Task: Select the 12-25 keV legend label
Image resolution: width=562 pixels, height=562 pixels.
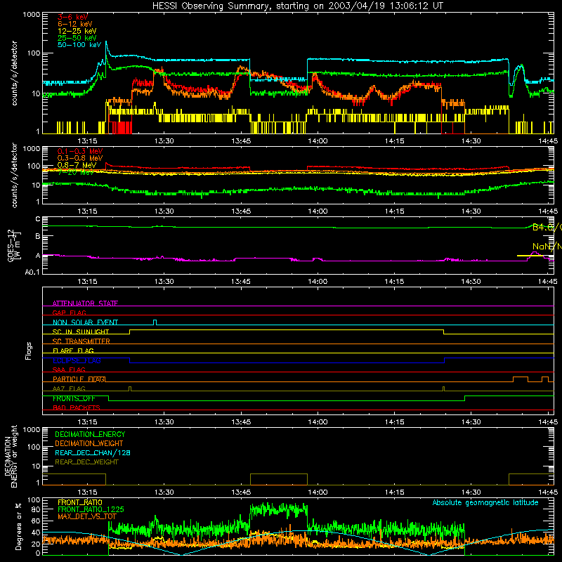Action: click(x=77, y=31)
